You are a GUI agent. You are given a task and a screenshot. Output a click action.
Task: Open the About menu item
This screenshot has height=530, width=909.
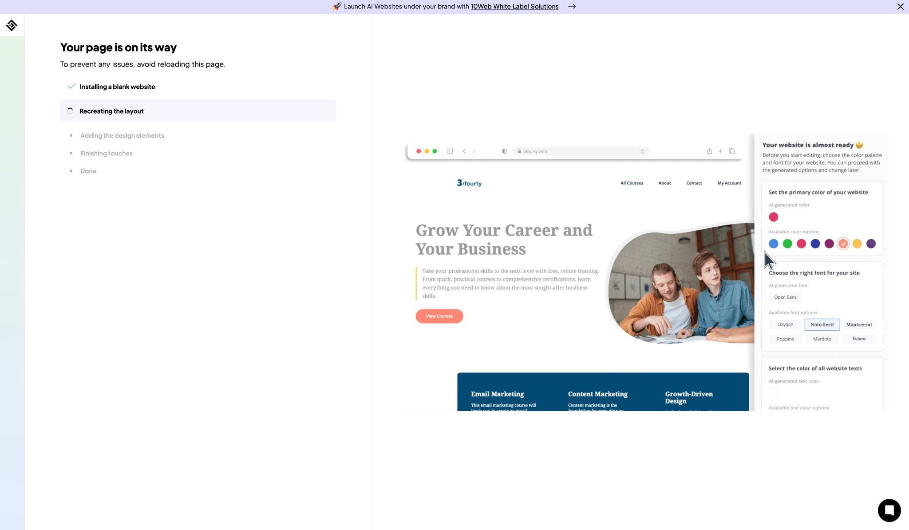coord(664,183)
